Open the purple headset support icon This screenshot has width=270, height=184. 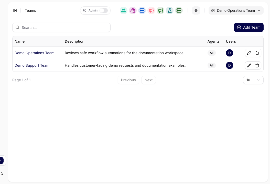[x=133, y=10]
